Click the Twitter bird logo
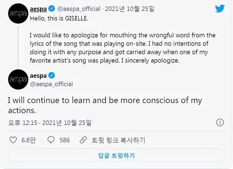The image size is (233, 169). 220,8
